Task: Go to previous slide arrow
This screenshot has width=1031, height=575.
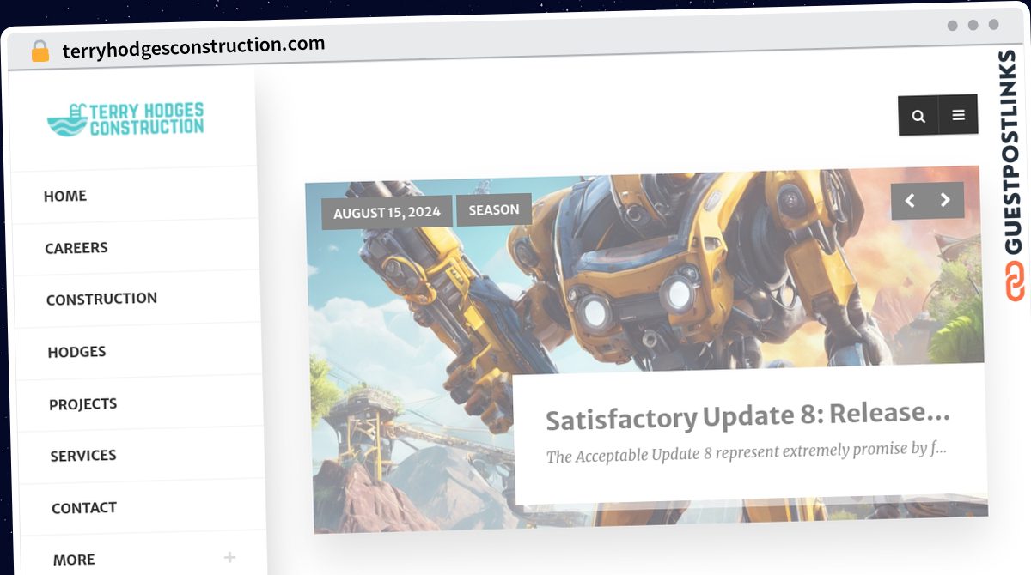Action: pos(909,201)
